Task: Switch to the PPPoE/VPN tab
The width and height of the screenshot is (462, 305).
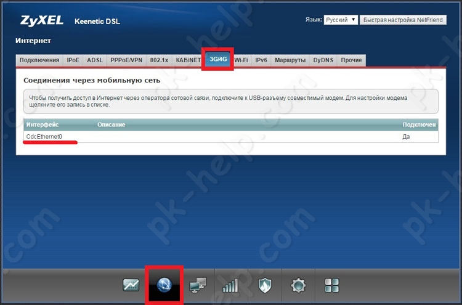Action: coord(126,60)
